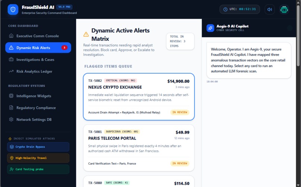This screenshot has height=187, width=301.
Task: Click the Intelligence Widgets chip icon
Action: pos(11,96)
